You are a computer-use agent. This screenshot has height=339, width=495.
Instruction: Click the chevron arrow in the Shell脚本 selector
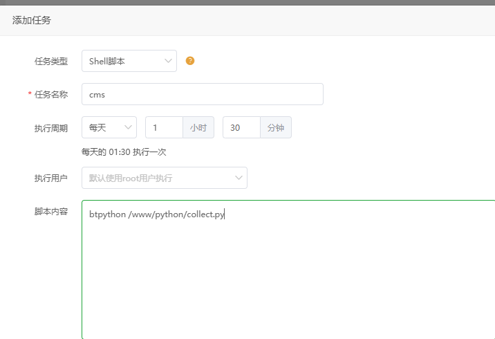click(168, 61)
